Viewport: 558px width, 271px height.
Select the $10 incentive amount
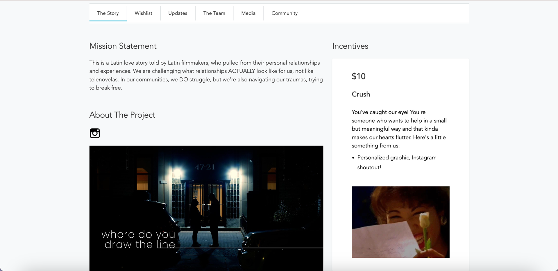pyautogui.click(x=359, y=76)
